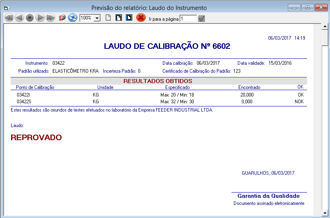Image resolution: width=330 pixels, height=218 pixels.
Task: Go to the next report page
Action: coord(40,18)
